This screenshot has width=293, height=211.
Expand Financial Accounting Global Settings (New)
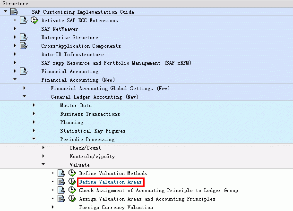[x=24, y=88]
